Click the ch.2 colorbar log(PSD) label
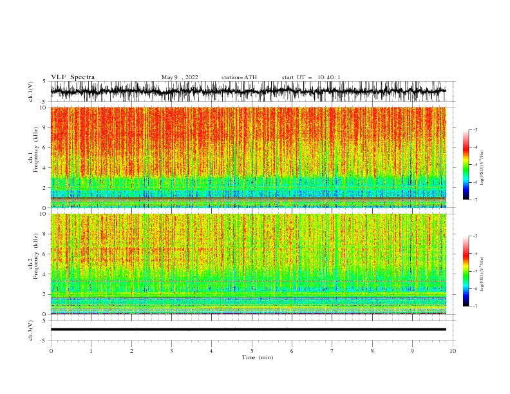Image resolution: width=510 pixels, height=394 pixels. tap(482, 274)
